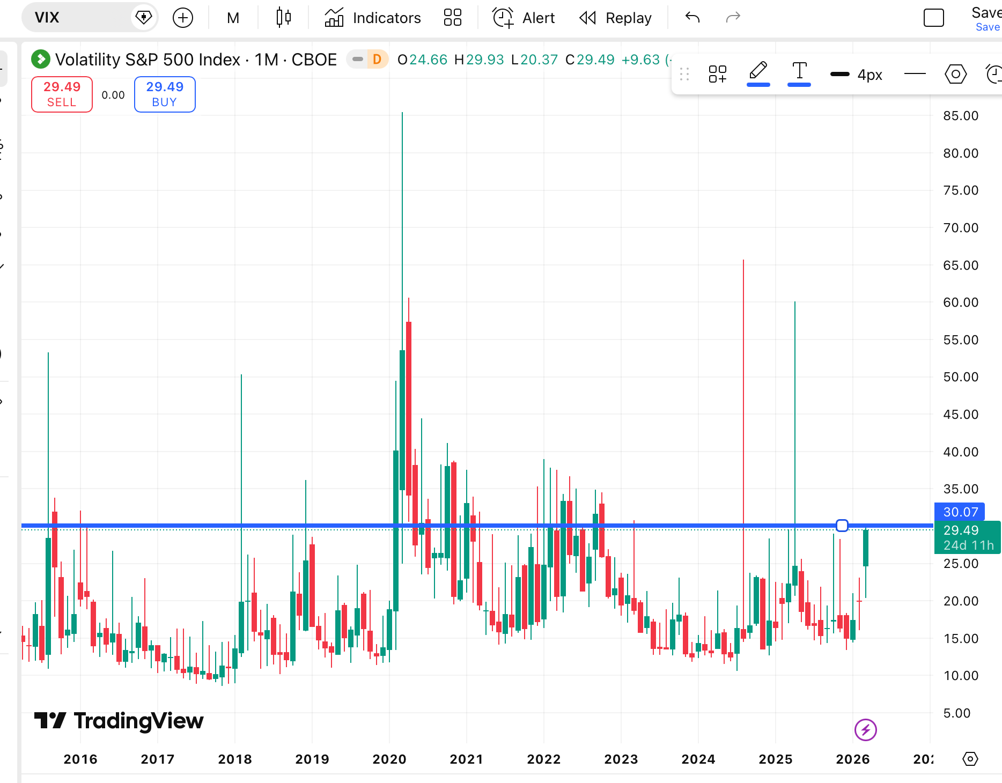The image size is (1002, 783).
Task: Click the 0.00 spread value
Action: [x=113, y=95]
